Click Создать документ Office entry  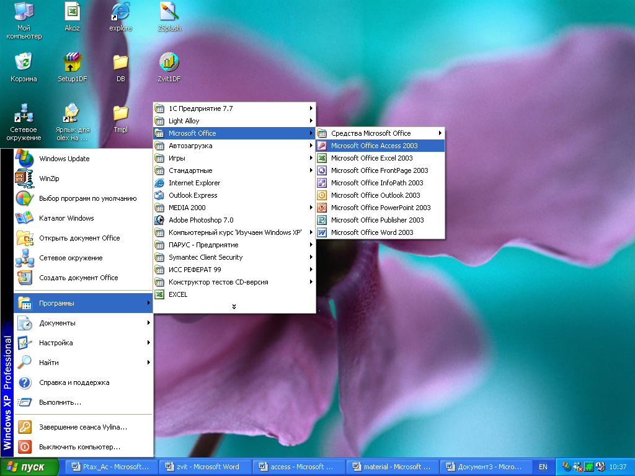click(x=83, y=278)
